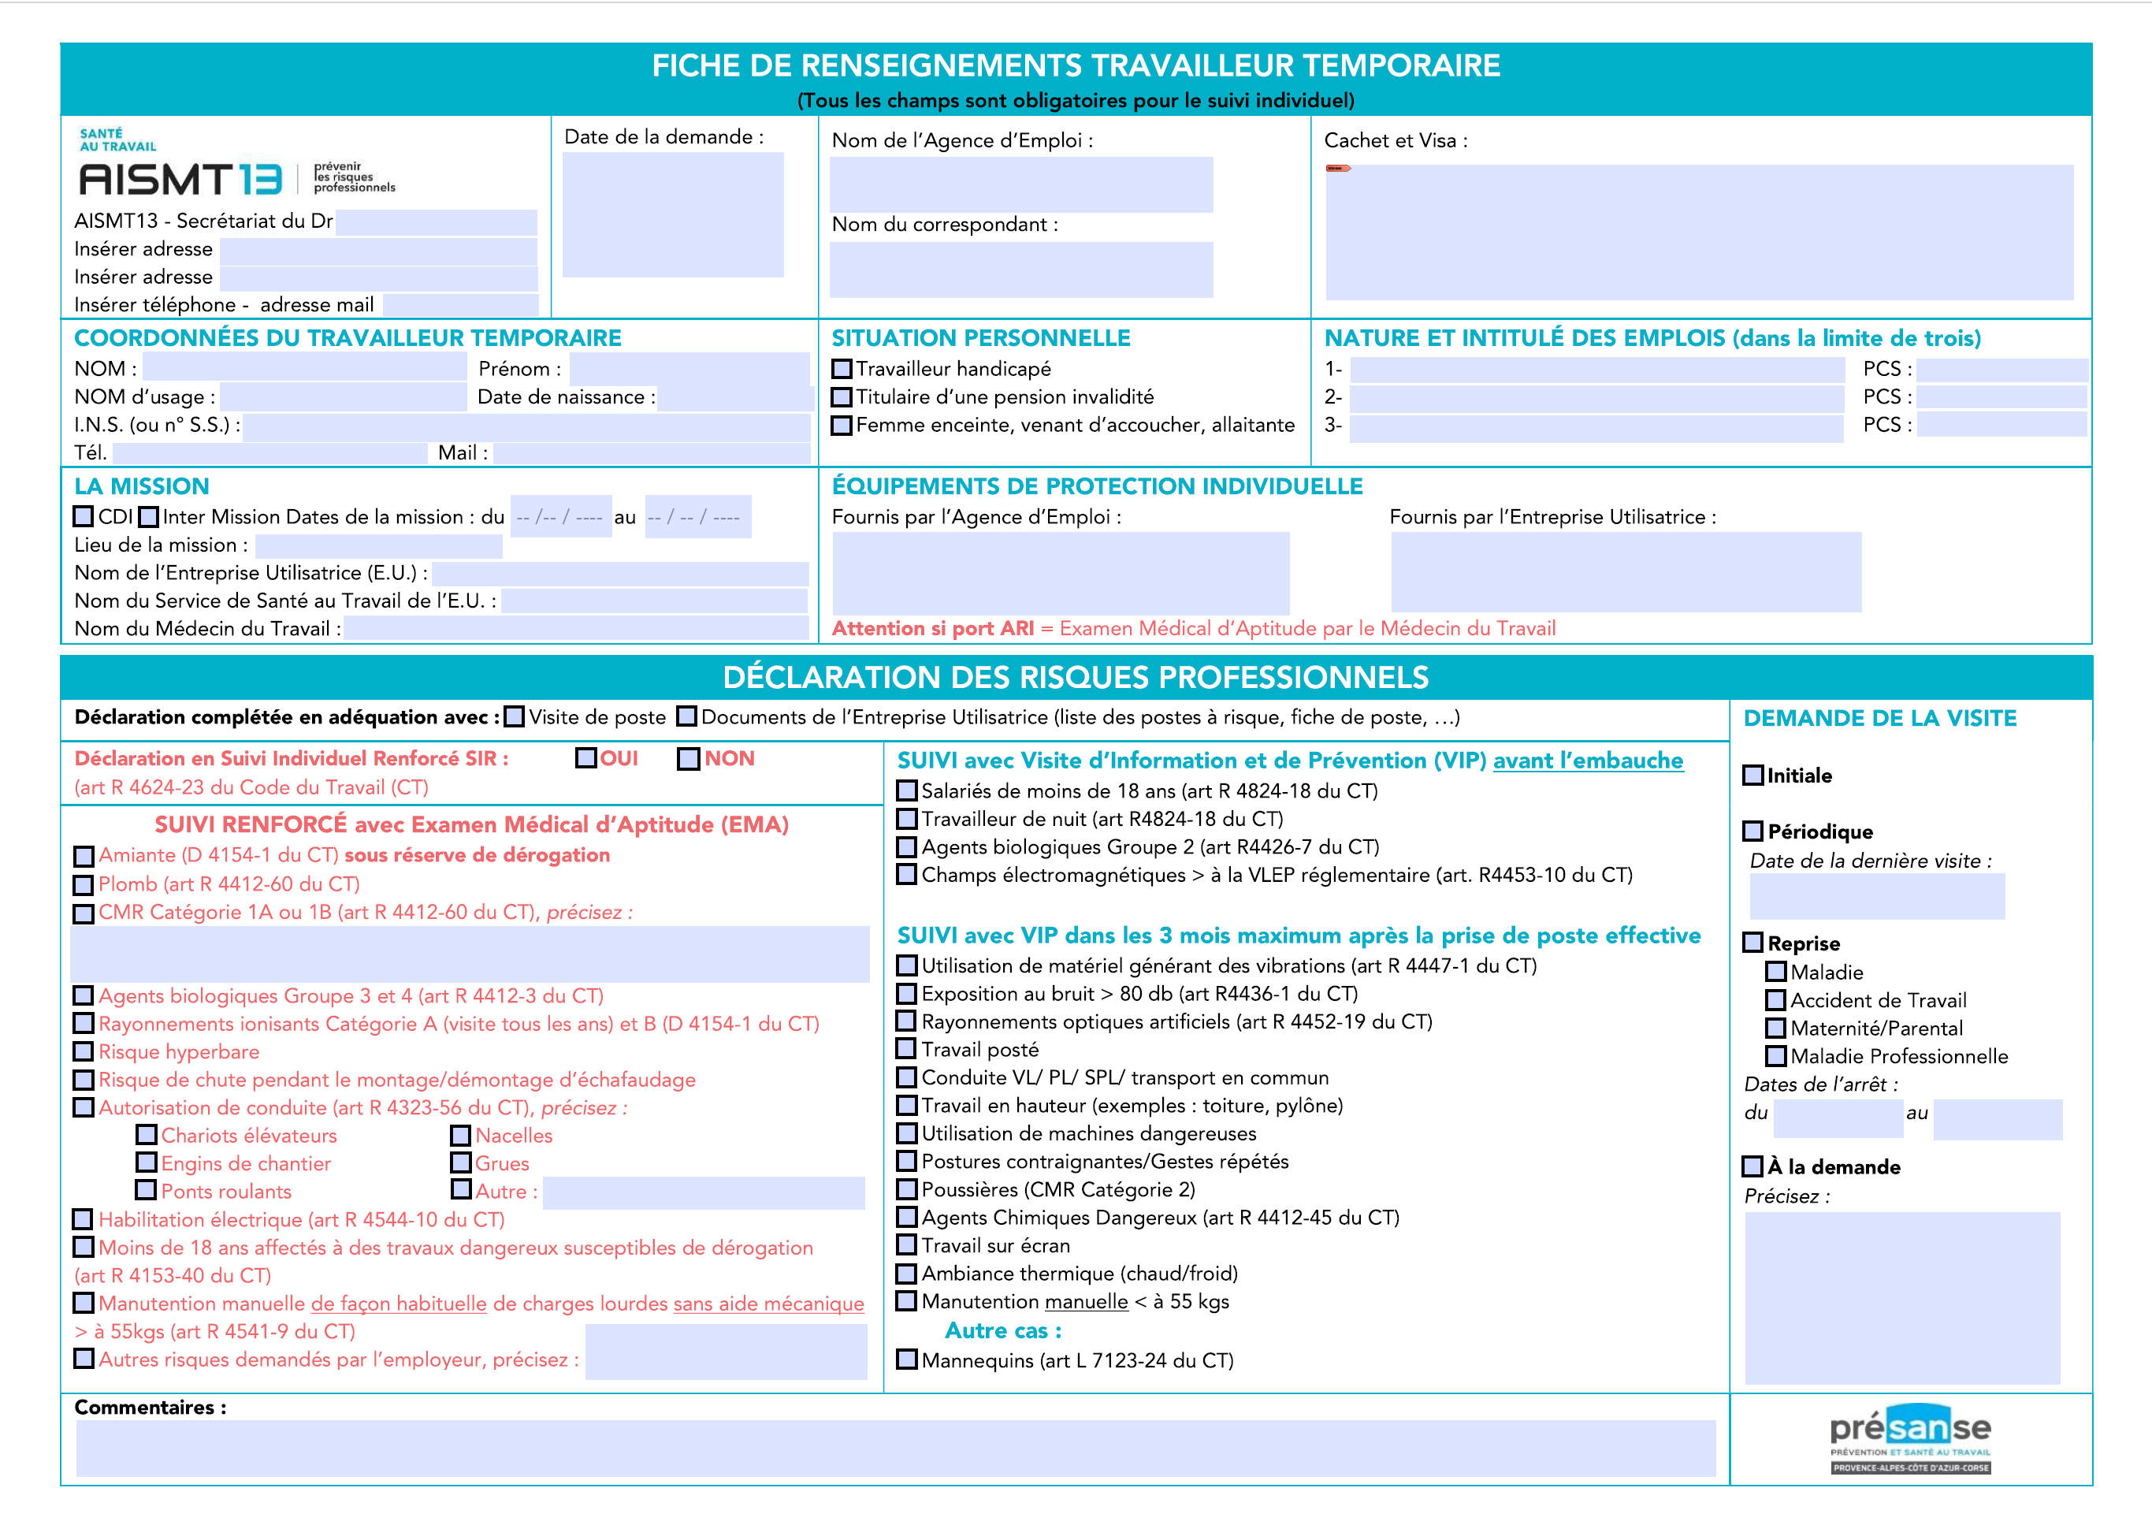The width and height of the screenshot is (2152, 1525).
Task: Check the Ponts roulants box
Action: click(147, 1190)
